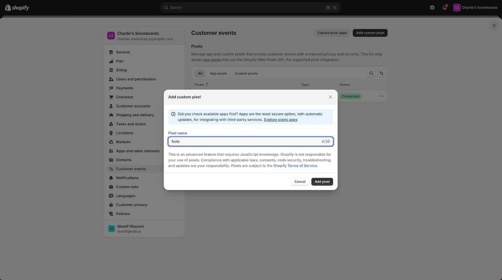Click the Explore pixel apps button

click(332, 33)
